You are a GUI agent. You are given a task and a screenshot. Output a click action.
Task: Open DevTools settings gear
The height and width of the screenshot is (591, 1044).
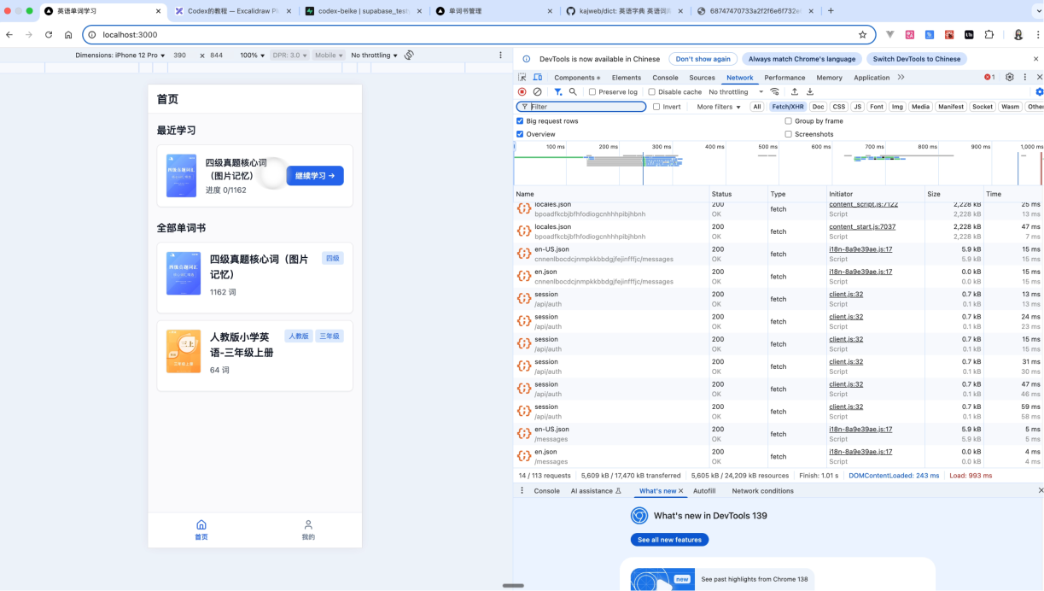1009,77
